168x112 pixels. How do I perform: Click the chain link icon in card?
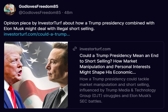pos(75,49)
